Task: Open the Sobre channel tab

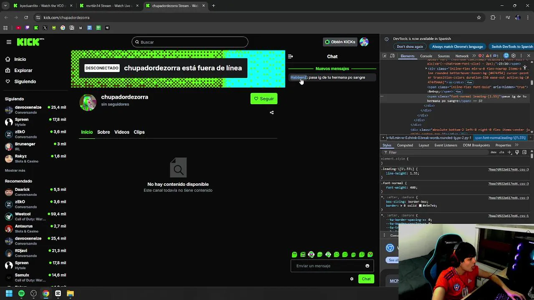Action: pyautogui.click(x=103, y=132)
